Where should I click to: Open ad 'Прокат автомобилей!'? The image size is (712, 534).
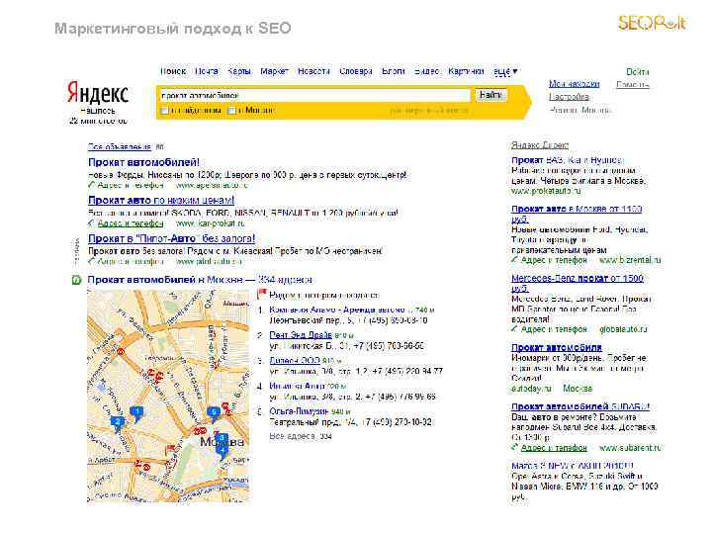coord(144,162)
